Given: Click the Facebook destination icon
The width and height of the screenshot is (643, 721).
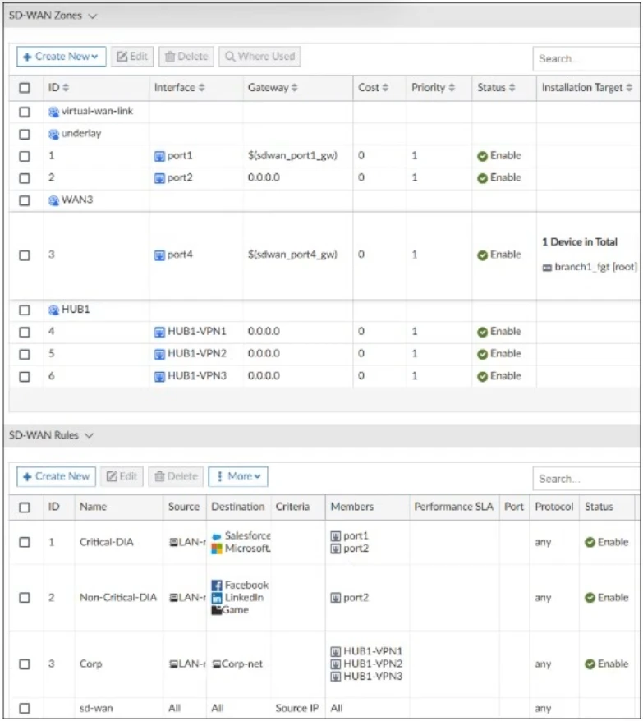Looking at the screenshot, I should 217,586.
